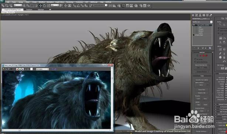Click the Unlink Selection tool
Image resolution: width=227 pixels, height=134 pixels.
7,6
